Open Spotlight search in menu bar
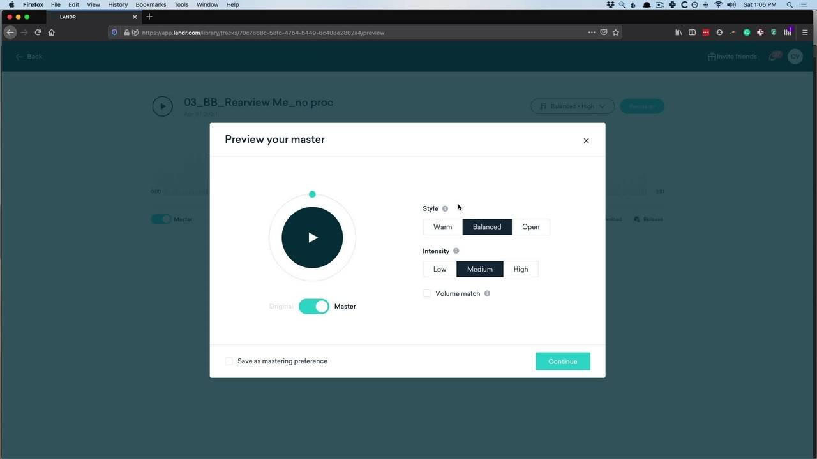This screenshot has height=459, width=817. point(790,4)
